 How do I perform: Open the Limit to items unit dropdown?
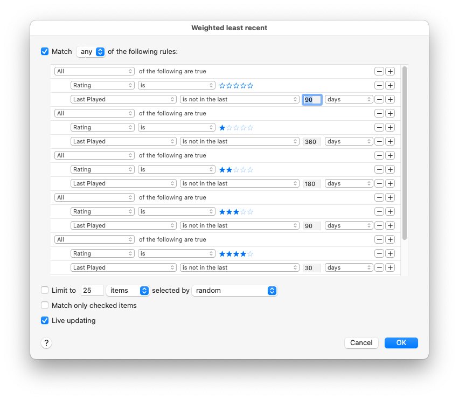tap(128, 290)
